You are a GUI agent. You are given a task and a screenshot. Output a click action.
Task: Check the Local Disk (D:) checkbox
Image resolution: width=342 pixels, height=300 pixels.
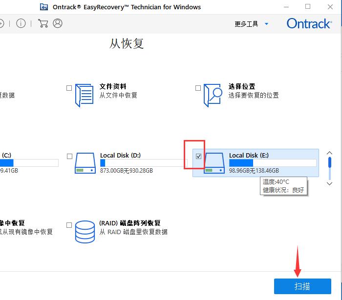69,156
